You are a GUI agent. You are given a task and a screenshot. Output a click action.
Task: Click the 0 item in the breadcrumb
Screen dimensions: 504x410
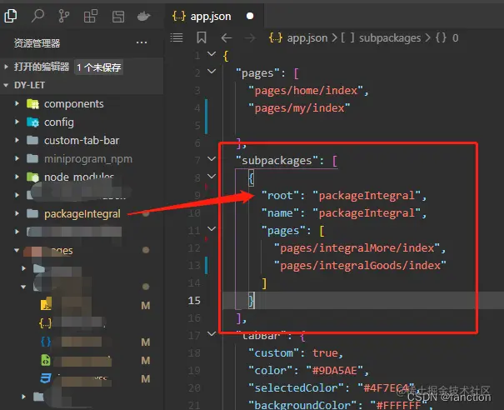[455, 38]
